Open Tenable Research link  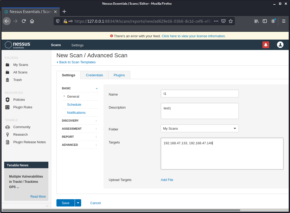[20, 135]
